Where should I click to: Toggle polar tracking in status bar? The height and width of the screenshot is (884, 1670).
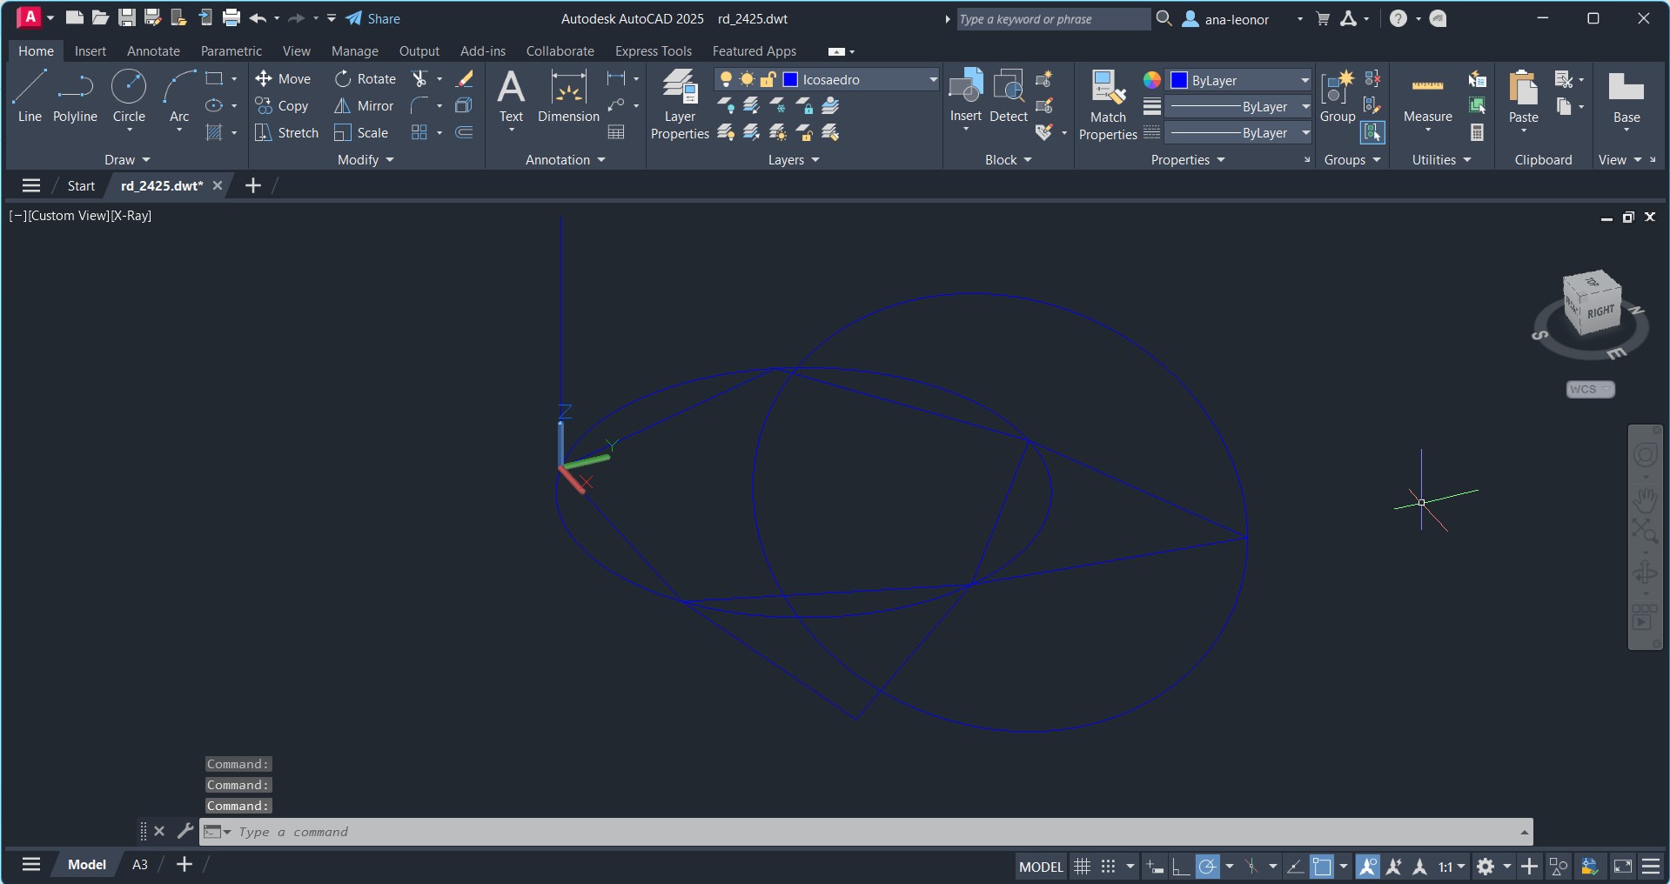pos(1207,867)
